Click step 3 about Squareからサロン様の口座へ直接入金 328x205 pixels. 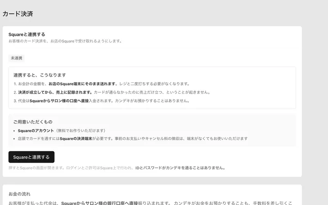click(x=102, y=101)
